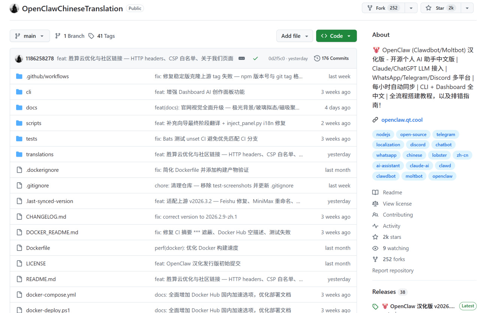Click the scripts folder icon
The height and width of the screenshot is (313, 480).
(x=19, y=123)
